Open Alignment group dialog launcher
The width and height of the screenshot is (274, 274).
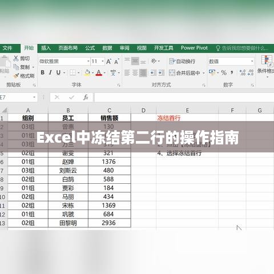pyautogui.click(x=204, y=85)
